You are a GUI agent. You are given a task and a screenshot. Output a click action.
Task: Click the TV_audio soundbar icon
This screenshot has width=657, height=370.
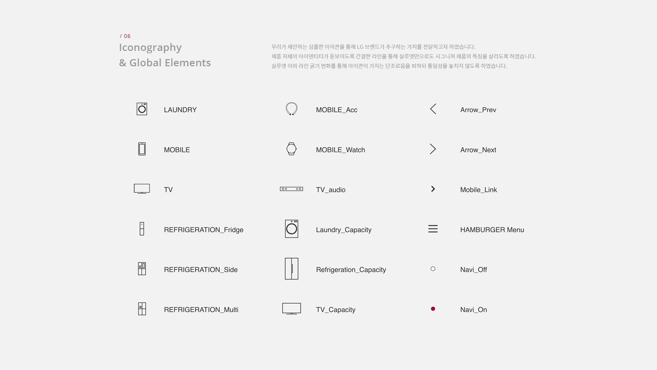(x=292, y=189)
